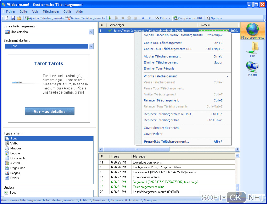Choose Éliminer Téléchargement in context menu
Viewport: 267px width, 204px height.
pos(182,62)
